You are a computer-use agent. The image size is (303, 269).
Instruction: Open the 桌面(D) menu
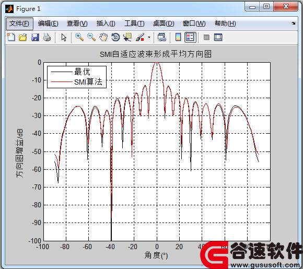pos(164,24)
